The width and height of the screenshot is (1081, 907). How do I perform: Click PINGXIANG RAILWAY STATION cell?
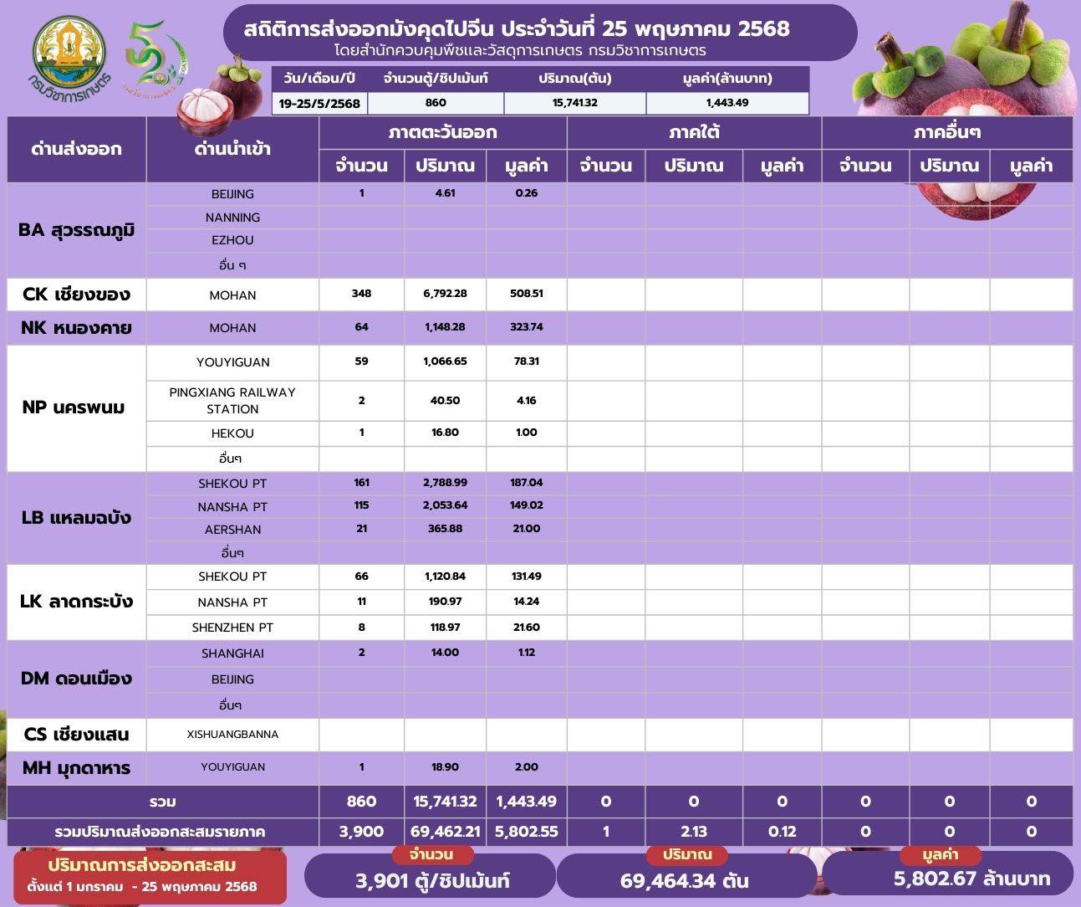232,401
